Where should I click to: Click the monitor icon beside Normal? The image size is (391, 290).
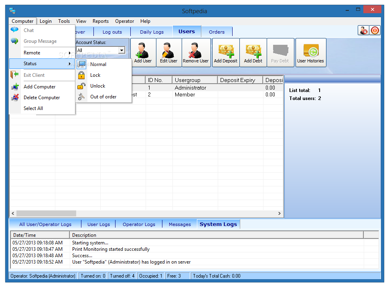pyautogui.click(x=81, y=64)
